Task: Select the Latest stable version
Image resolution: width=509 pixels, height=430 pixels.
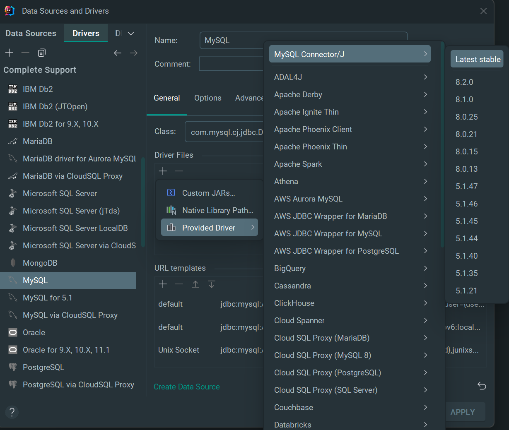Action: pyautogui.click(x=477, y=60)
